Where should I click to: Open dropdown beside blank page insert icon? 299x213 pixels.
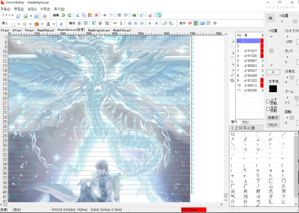(19, 24)
